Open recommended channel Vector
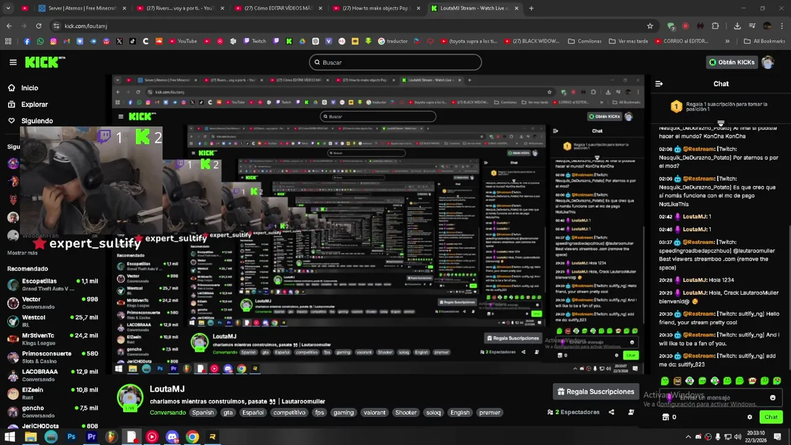Screen dimensions: 791x445 pyautogui.click(x=53, y=302)
